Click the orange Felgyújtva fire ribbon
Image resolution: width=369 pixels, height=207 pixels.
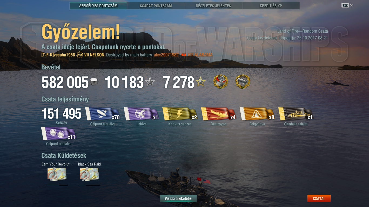click(x=257, y=114)
